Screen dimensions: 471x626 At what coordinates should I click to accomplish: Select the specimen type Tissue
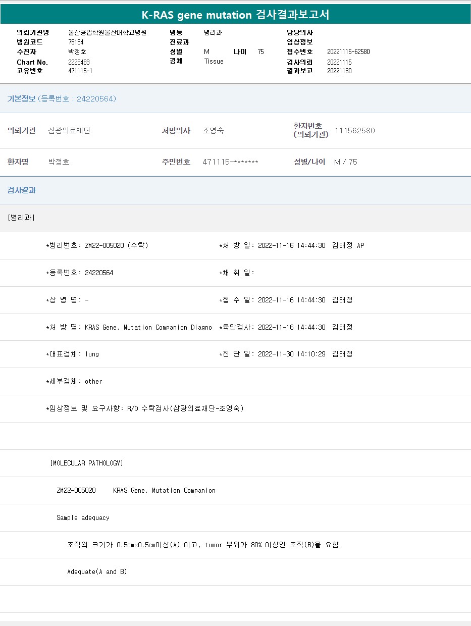pyautogui.click(x=214, y=62)
